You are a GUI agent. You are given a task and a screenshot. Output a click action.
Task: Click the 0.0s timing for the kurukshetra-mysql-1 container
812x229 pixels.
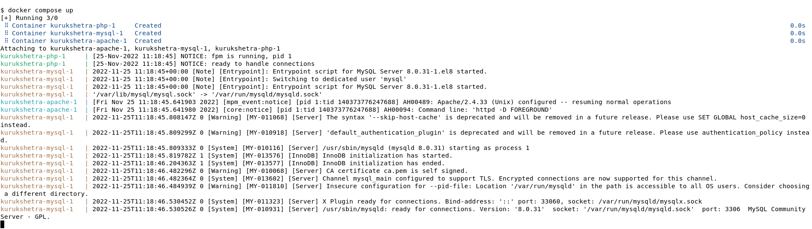(798, 33)
